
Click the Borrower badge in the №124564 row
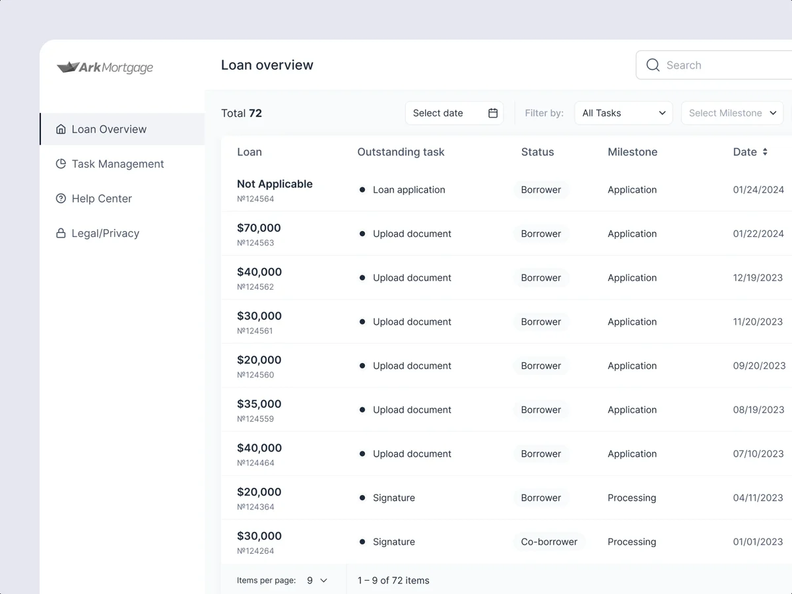(541, 189)
